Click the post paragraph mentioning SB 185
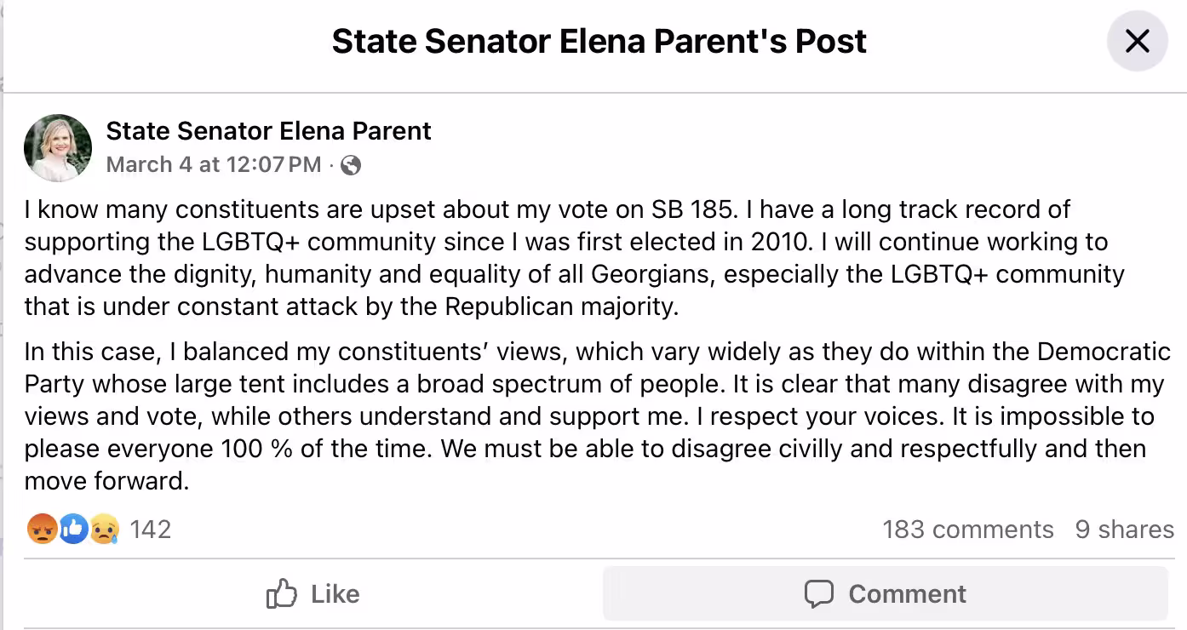Image resolution: width=1187 pixels, height=630 pixels. pos(575,258)
